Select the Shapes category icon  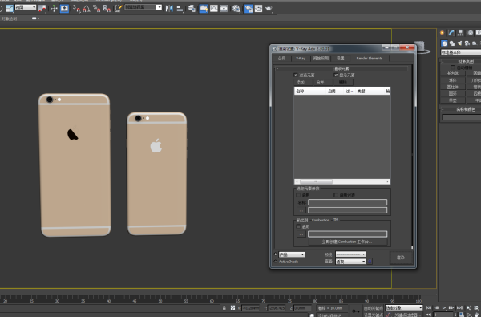point(452,43)
